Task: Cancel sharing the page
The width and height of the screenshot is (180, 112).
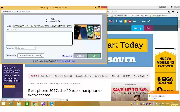Action: (x=80, y=56)
